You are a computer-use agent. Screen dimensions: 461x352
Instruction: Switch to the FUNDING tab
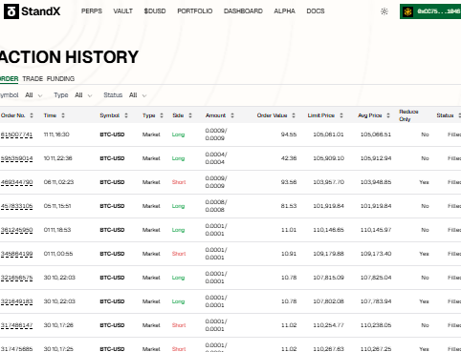pos(60,79)
